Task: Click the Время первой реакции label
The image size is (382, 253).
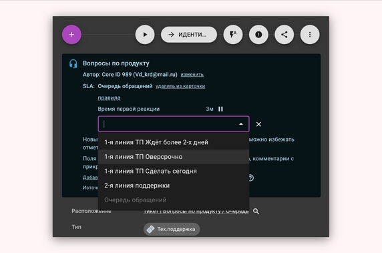Action: (x=129, y=109)
